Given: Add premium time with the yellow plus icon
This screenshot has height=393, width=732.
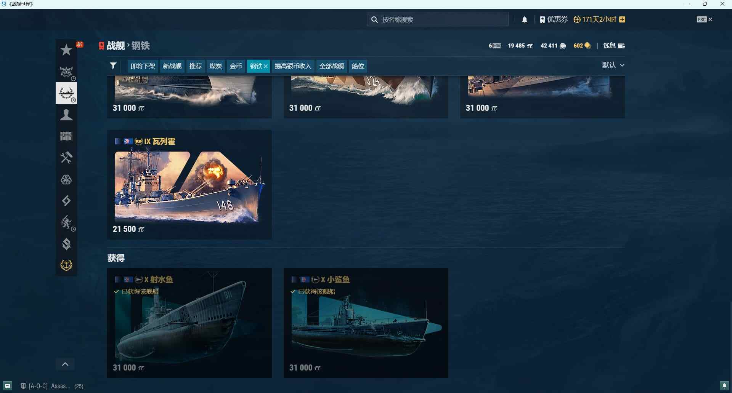Looking at the screenshot, I should tap(622, 19).
